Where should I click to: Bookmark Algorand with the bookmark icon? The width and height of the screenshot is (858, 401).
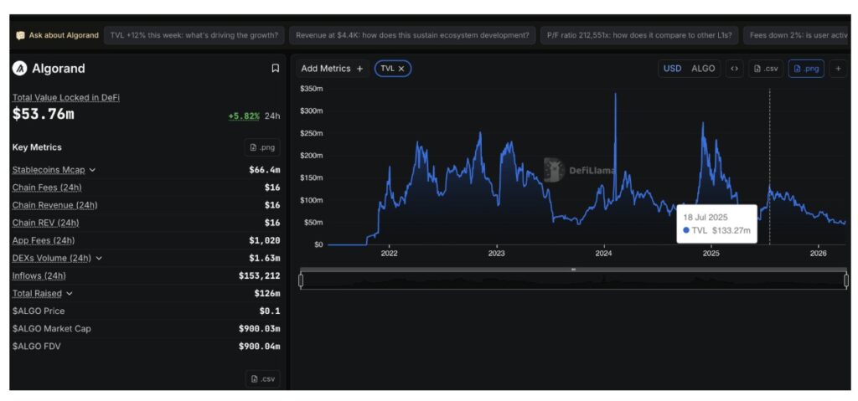(275, 69)
